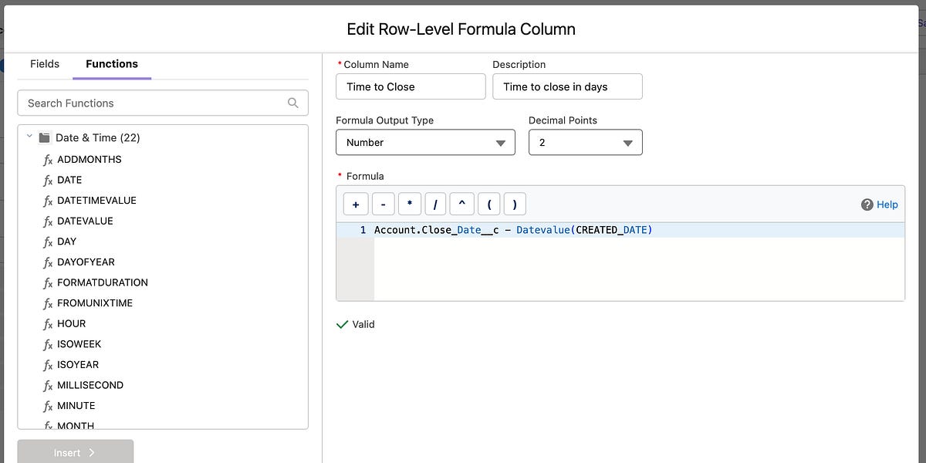Select the ISOWEEK function
The image size is (926, 463).
[x=79, y=344]
